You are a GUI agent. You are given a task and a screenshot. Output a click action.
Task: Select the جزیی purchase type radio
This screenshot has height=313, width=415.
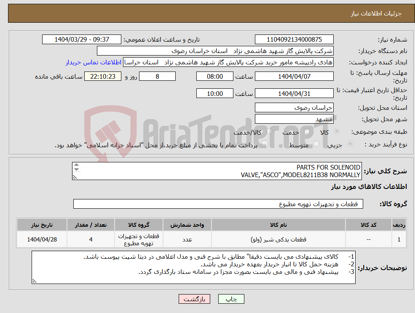[350, 144]
